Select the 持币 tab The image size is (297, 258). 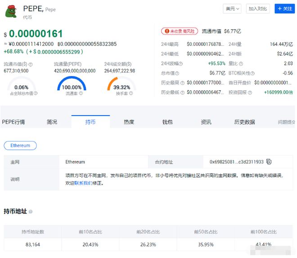90,122
